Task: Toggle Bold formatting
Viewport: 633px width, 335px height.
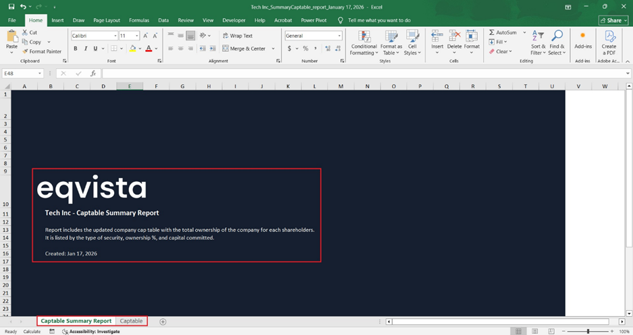Action: click(76, 49)
